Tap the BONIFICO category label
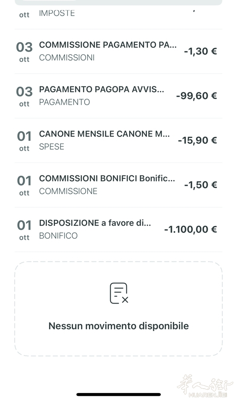Image resolution: width=237 pixels, height=401 pixels. (x=58, y=236)
